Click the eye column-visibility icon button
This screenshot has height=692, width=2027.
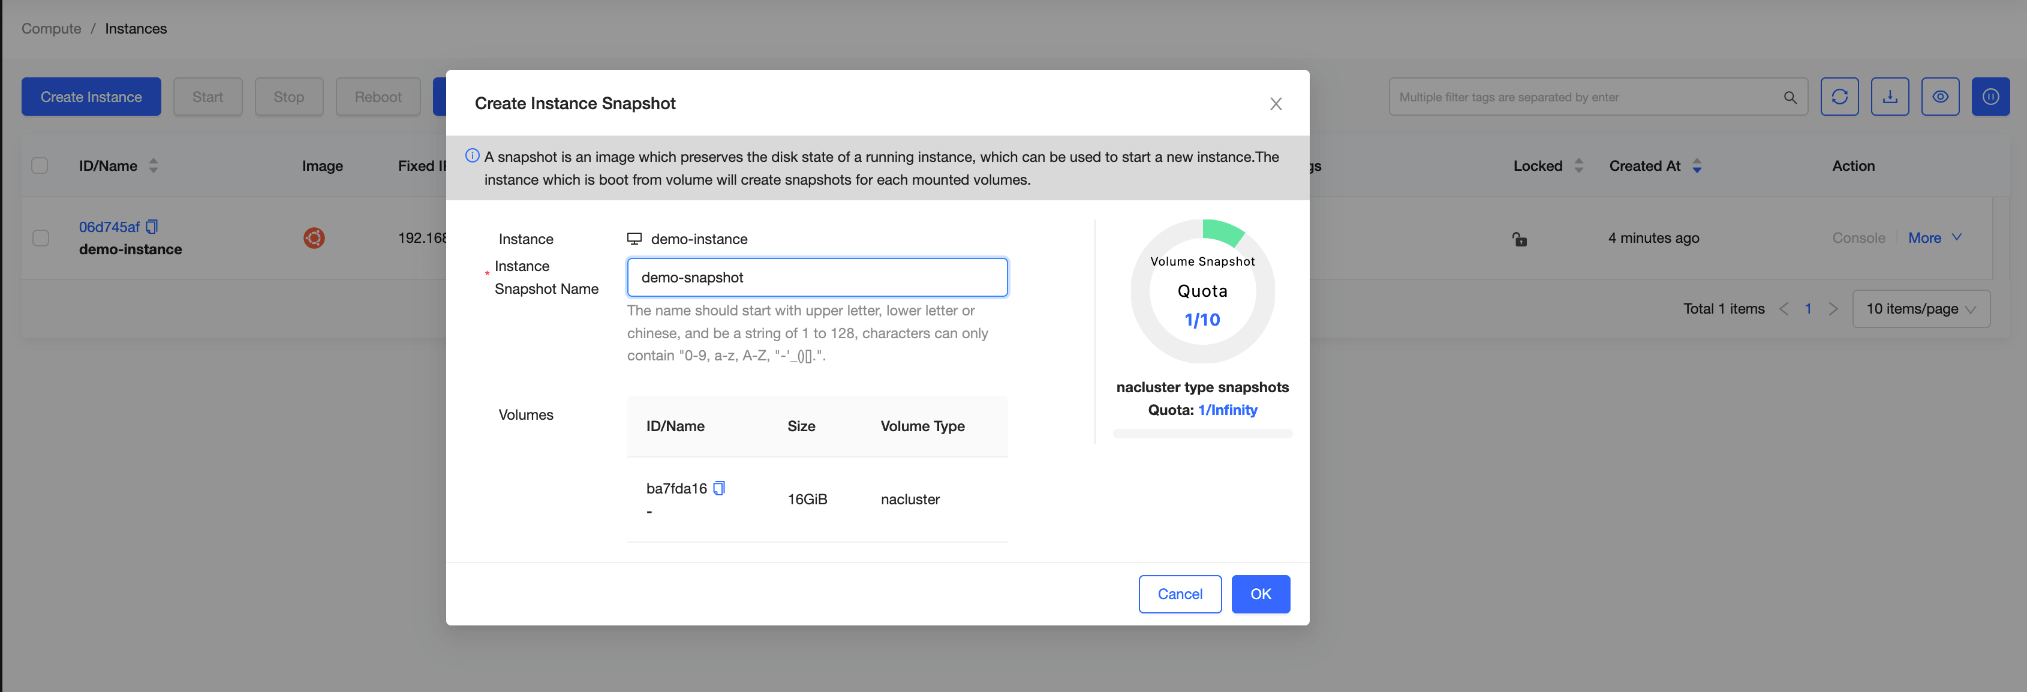pos(1939,97)
